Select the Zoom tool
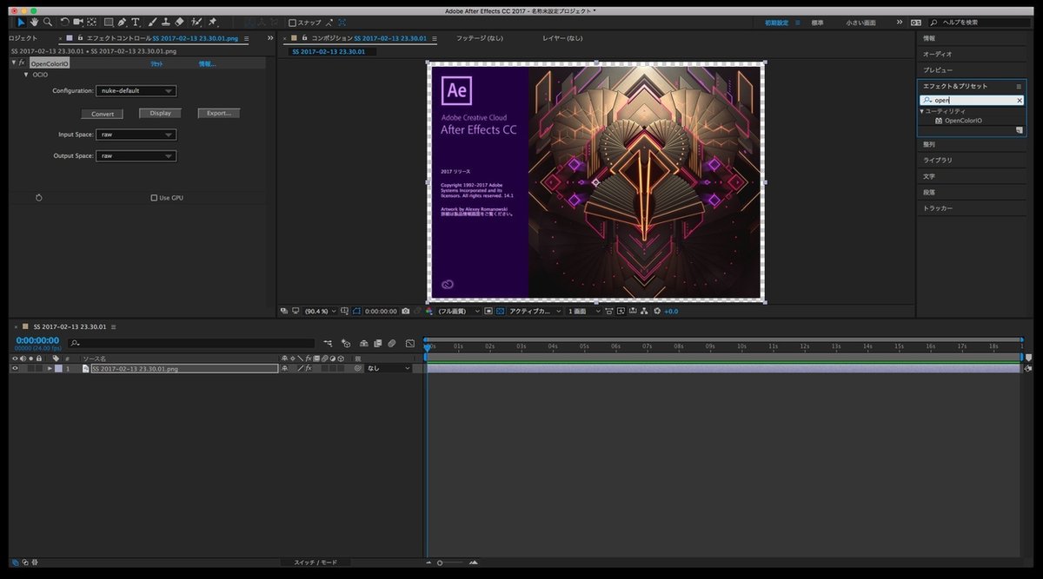Image resolution: width=1043 pixels, height=579 pixels. click(48, 22)
